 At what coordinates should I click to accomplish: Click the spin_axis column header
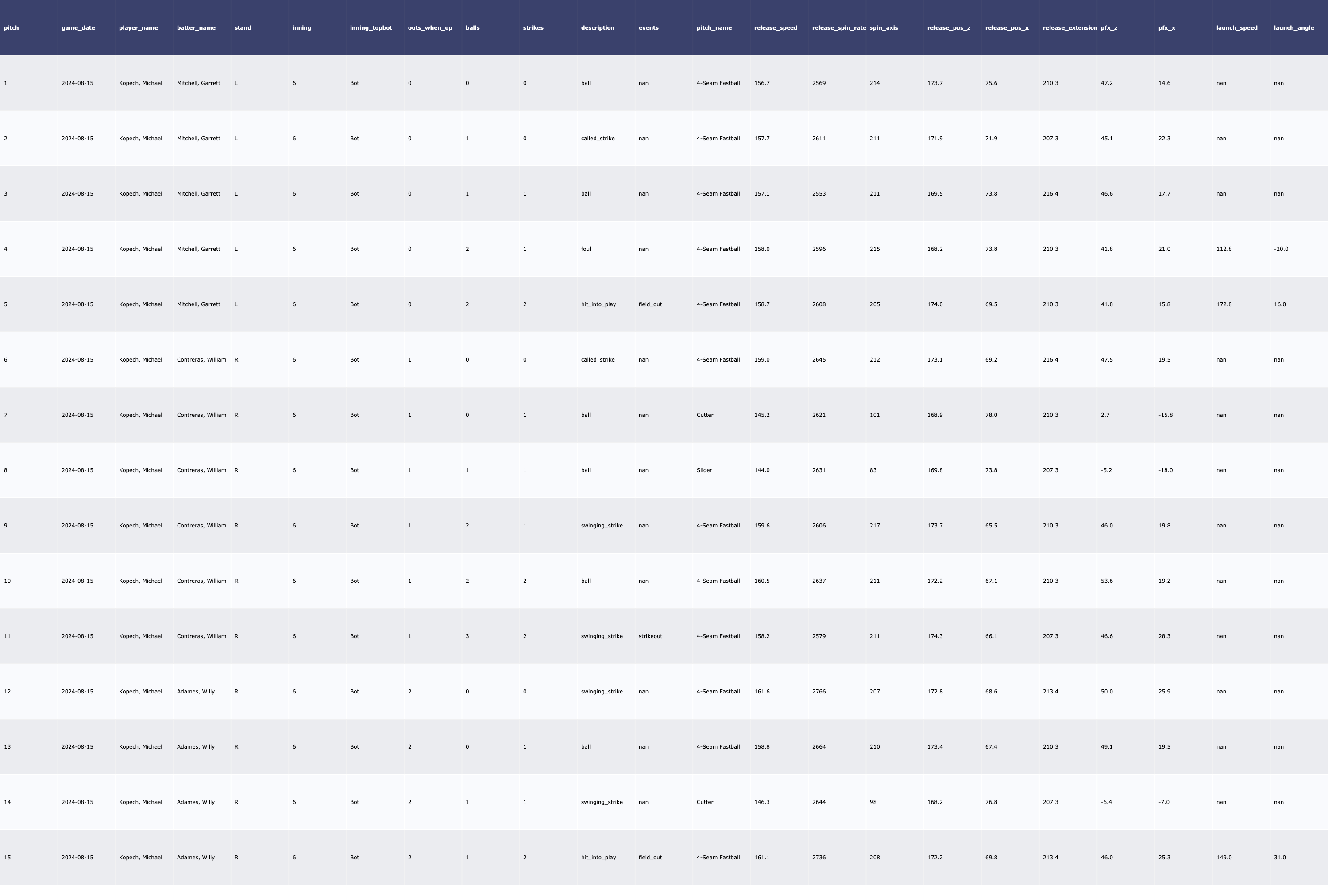click(x=884, y=27)
